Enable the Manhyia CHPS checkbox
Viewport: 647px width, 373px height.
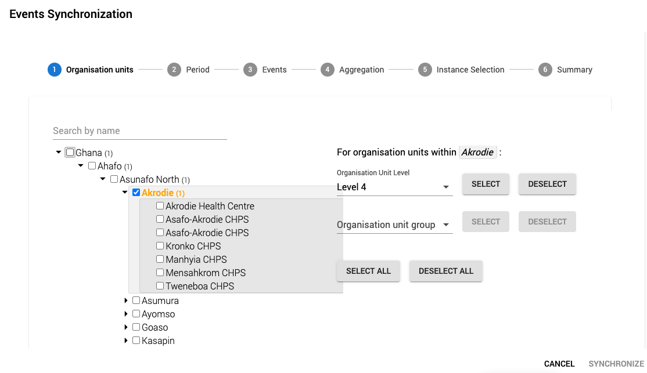(x=160, y=259)
